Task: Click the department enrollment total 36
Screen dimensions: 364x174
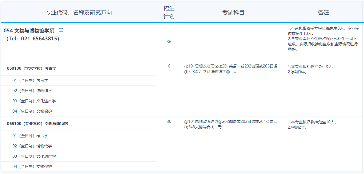Action: coord(169,42)
